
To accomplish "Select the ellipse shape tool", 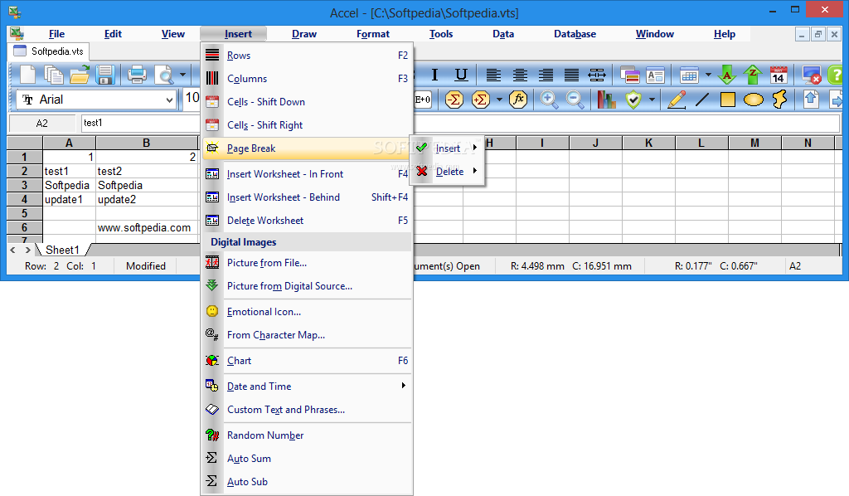I will click(x=754, y=100).
